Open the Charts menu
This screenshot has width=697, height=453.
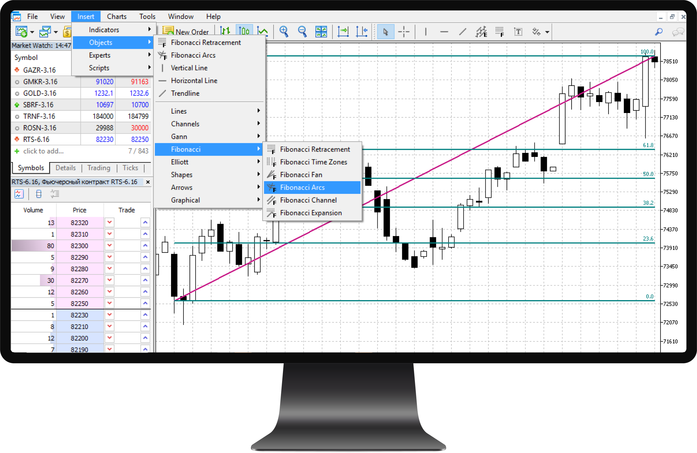click(116, 16)
